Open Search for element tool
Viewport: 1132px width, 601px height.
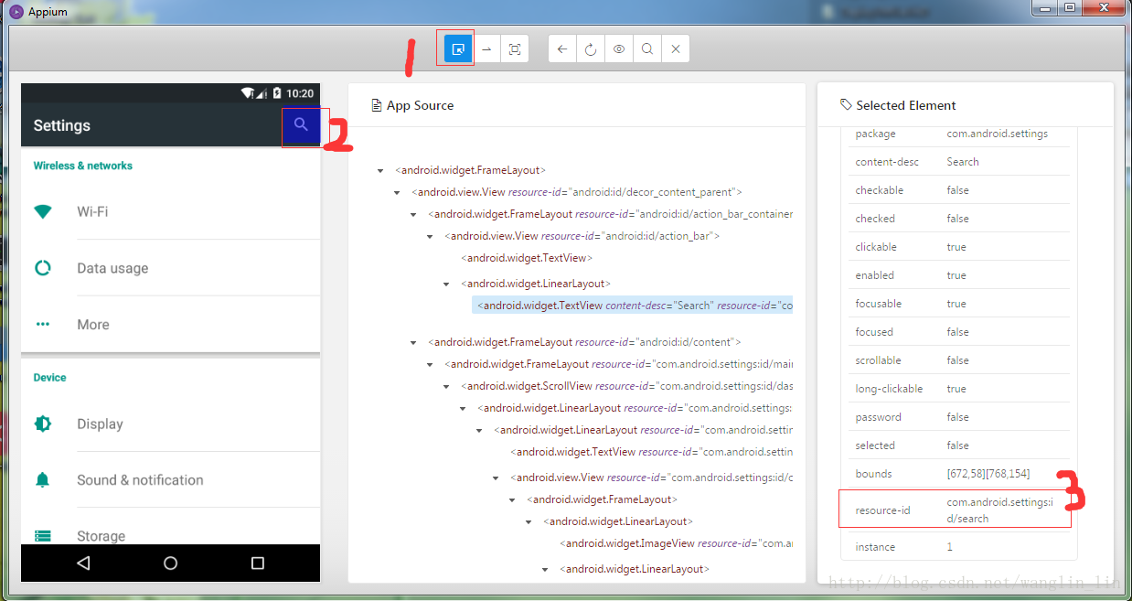(647, 48)
